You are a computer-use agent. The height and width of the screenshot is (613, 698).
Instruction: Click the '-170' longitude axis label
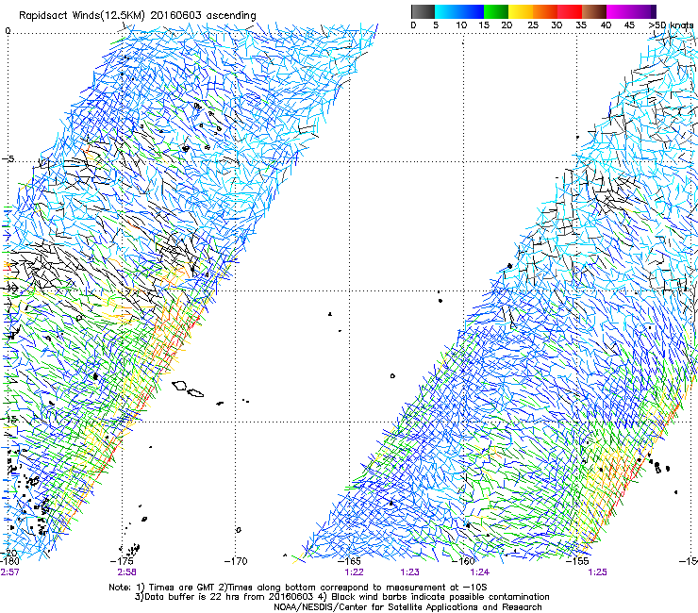[236, 561]
